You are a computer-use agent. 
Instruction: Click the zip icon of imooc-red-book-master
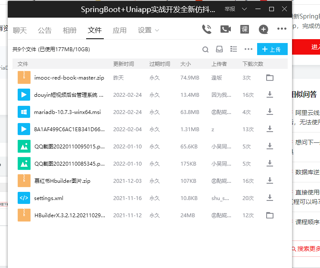coord(24,77)
